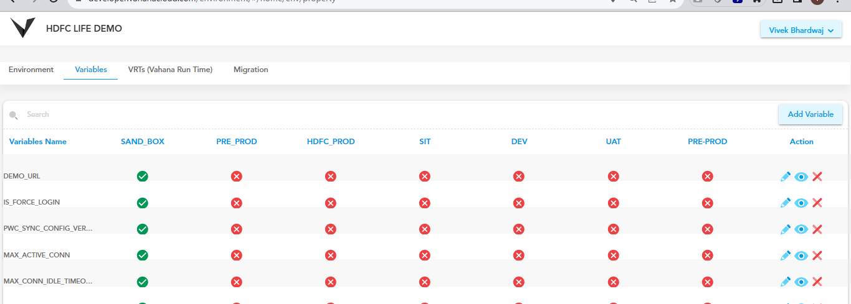
Task: Click the Add Variable button
Action: (811, 114)
